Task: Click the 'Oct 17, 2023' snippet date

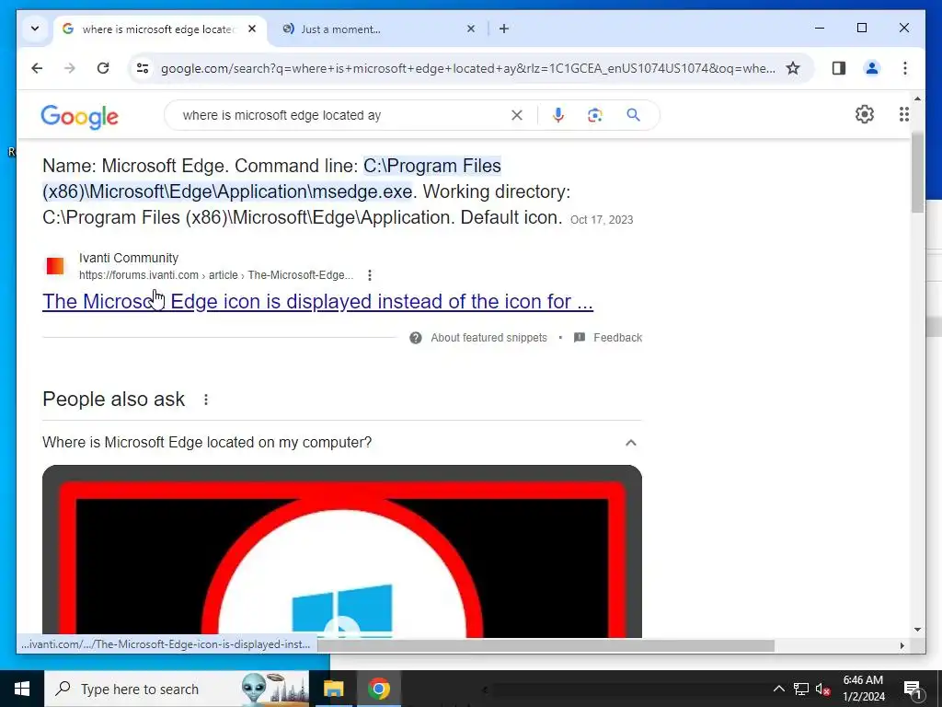Action: (x=602, y=220)
